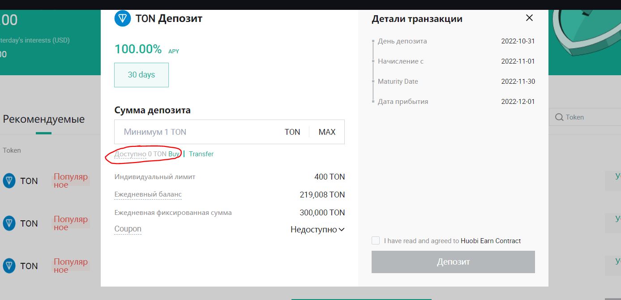621x300 pixels.
Task: Click the deposit amount input field
Action: [x=229, y=132]
